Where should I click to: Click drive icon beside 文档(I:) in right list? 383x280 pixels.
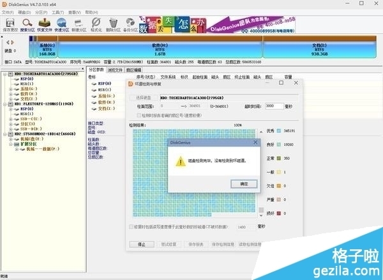tap(94, 109)
